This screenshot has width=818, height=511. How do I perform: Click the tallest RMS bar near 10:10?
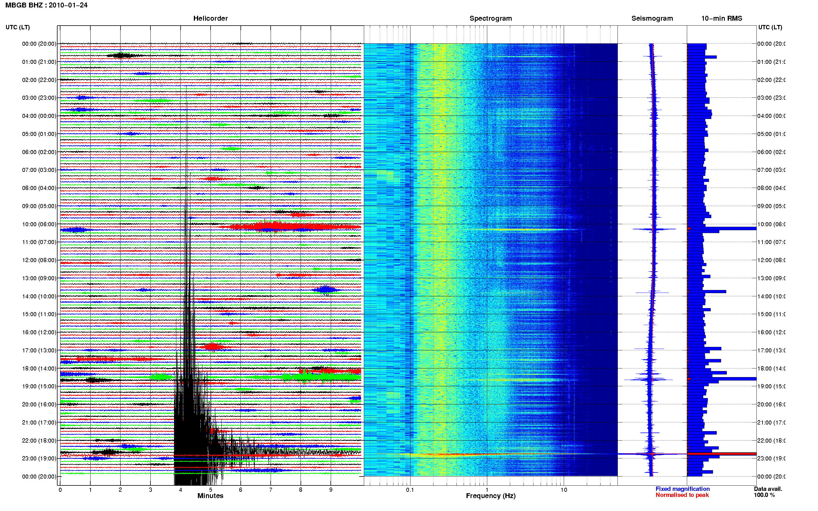coord(722,229)
